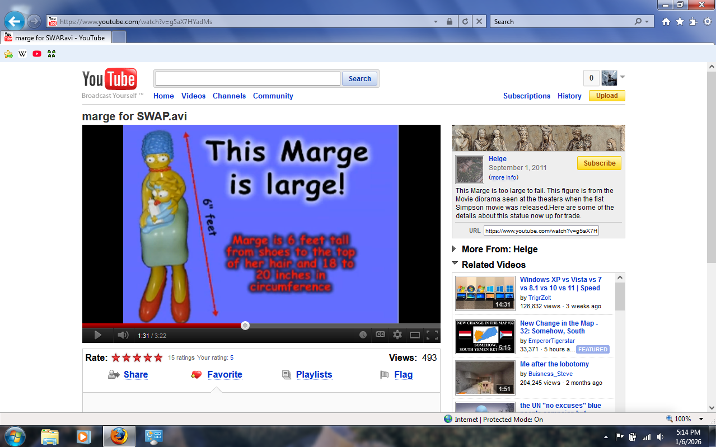
Task: Refresh the page with reload icon
Action: pyautogui.click(x=465, y=21)
